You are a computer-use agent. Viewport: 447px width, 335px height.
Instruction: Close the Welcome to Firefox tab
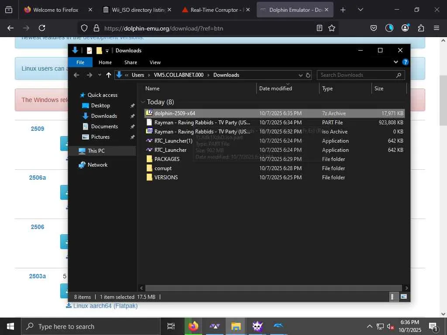[90, 10]
